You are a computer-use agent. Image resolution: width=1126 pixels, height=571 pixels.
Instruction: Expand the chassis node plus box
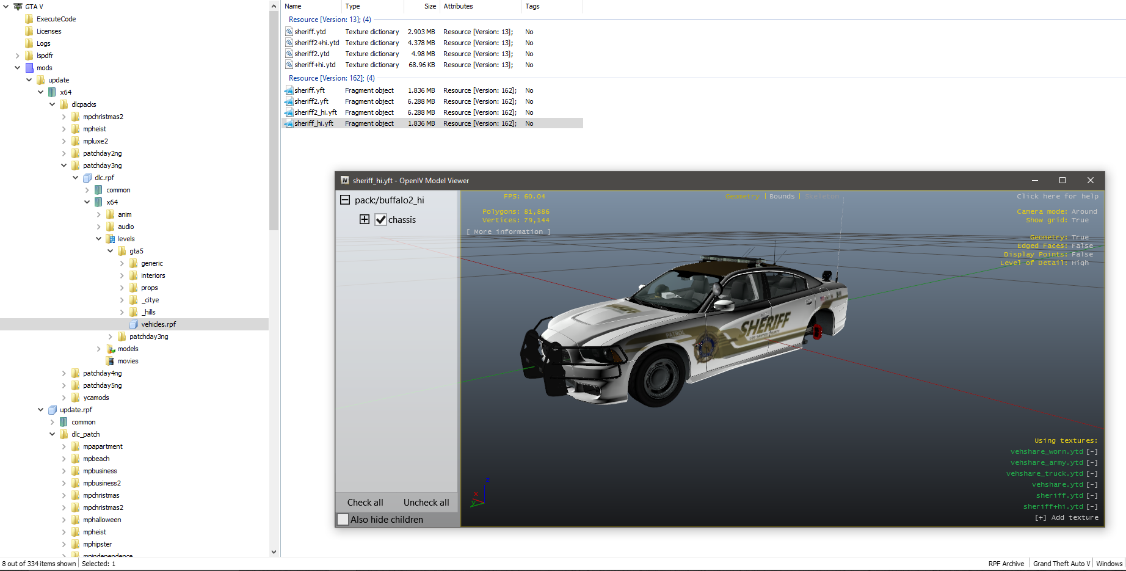pyautogui.click(x=365, y=220)
